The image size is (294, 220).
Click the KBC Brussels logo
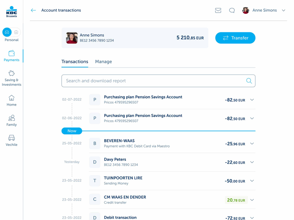(x=11, y=12)
